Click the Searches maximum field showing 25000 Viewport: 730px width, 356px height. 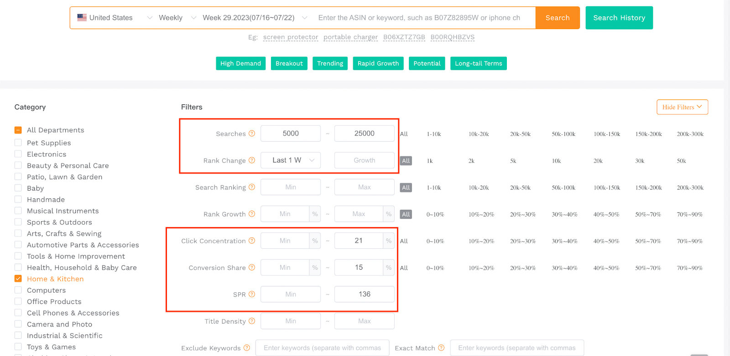click(x=365, y=134)
